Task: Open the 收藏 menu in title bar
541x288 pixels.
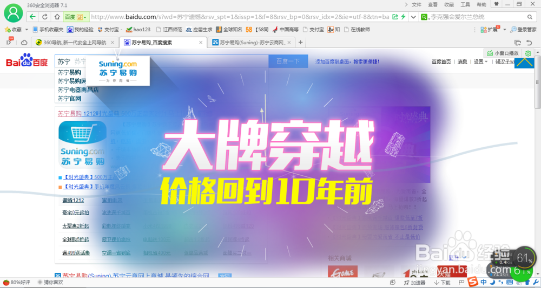Action: pyautogui.click(x=449, y=4)
